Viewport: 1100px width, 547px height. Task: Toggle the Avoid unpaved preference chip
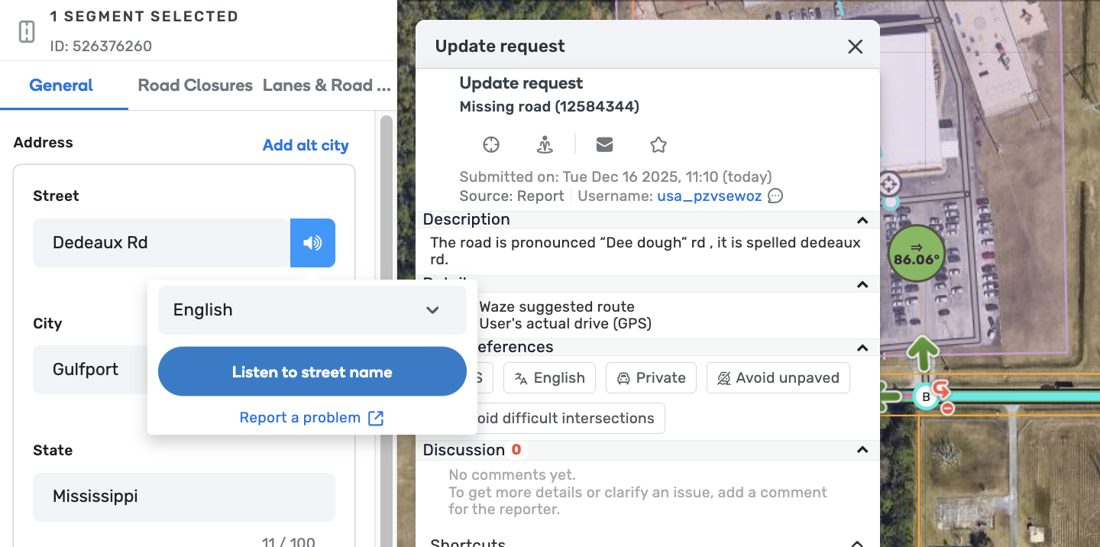pos(778,378)
